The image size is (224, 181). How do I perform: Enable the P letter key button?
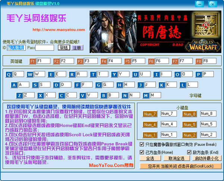tap(199, 74)
